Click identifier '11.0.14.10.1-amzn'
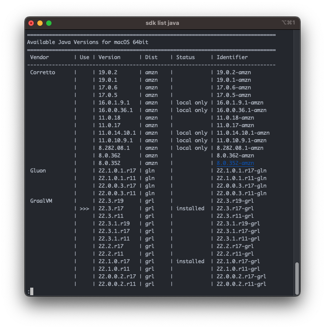The width and height of the screenshot is (325, 329). 243,133
